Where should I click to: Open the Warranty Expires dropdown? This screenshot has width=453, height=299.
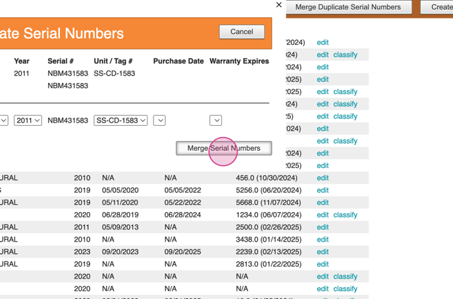(216, 121)
